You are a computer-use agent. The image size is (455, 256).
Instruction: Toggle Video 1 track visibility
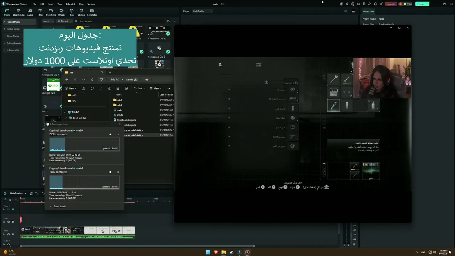coord(13,234)
